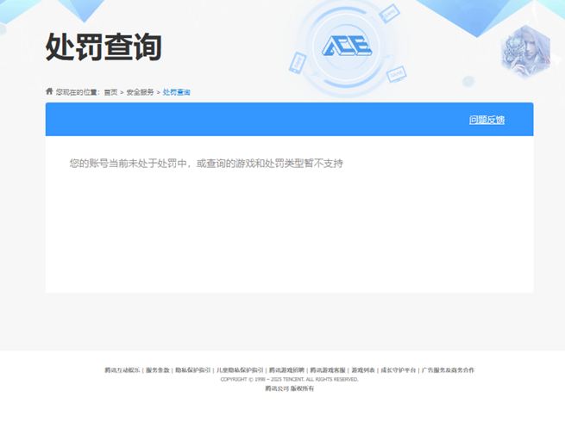This screenshot has width=565, height=441.
Task: Click the home icon in the breadcrumb
Action: coord(49,91)
